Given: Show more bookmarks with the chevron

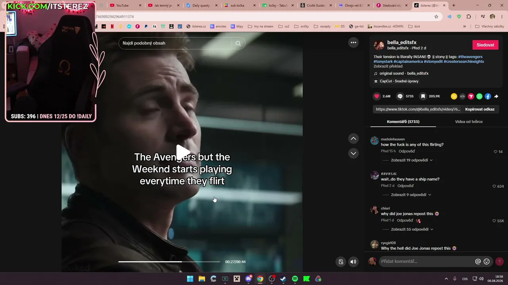Looking at the screenshot, I should [464, 27].
